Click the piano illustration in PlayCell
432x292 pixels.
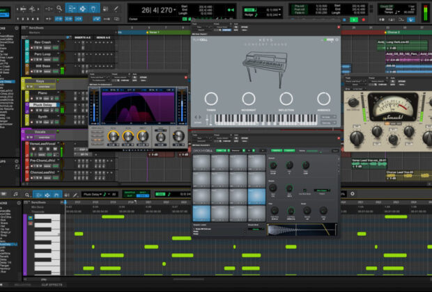coord(265,69)
